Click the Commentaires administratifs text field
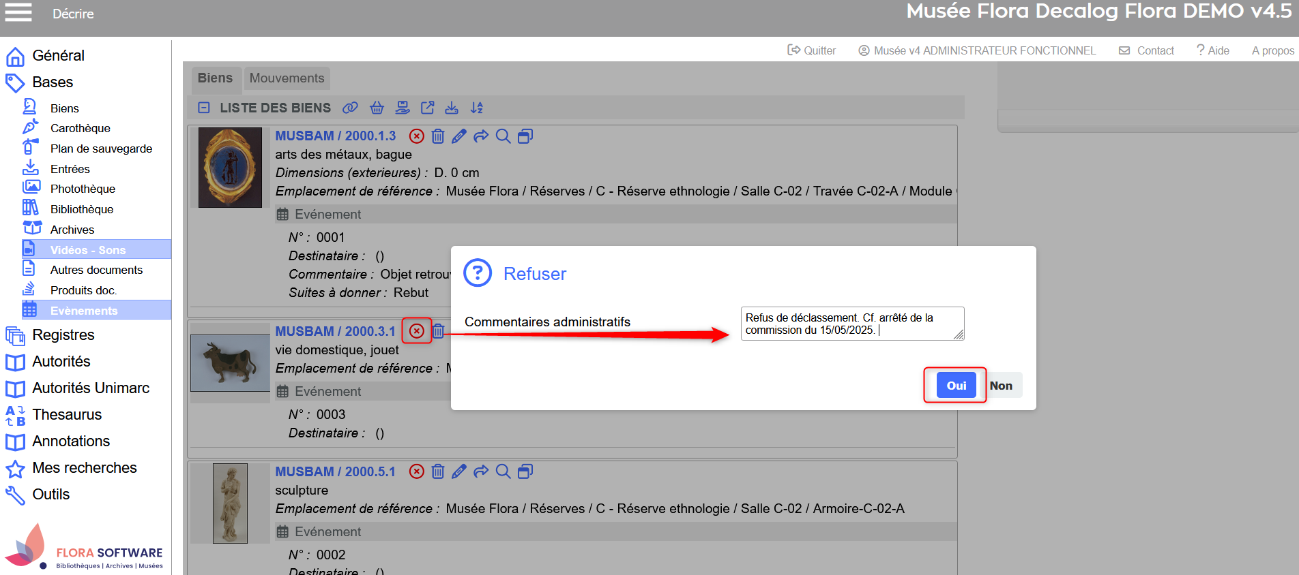Viewport: 1299px width, 575px height. pyautogui.click(x=851, y=324)
